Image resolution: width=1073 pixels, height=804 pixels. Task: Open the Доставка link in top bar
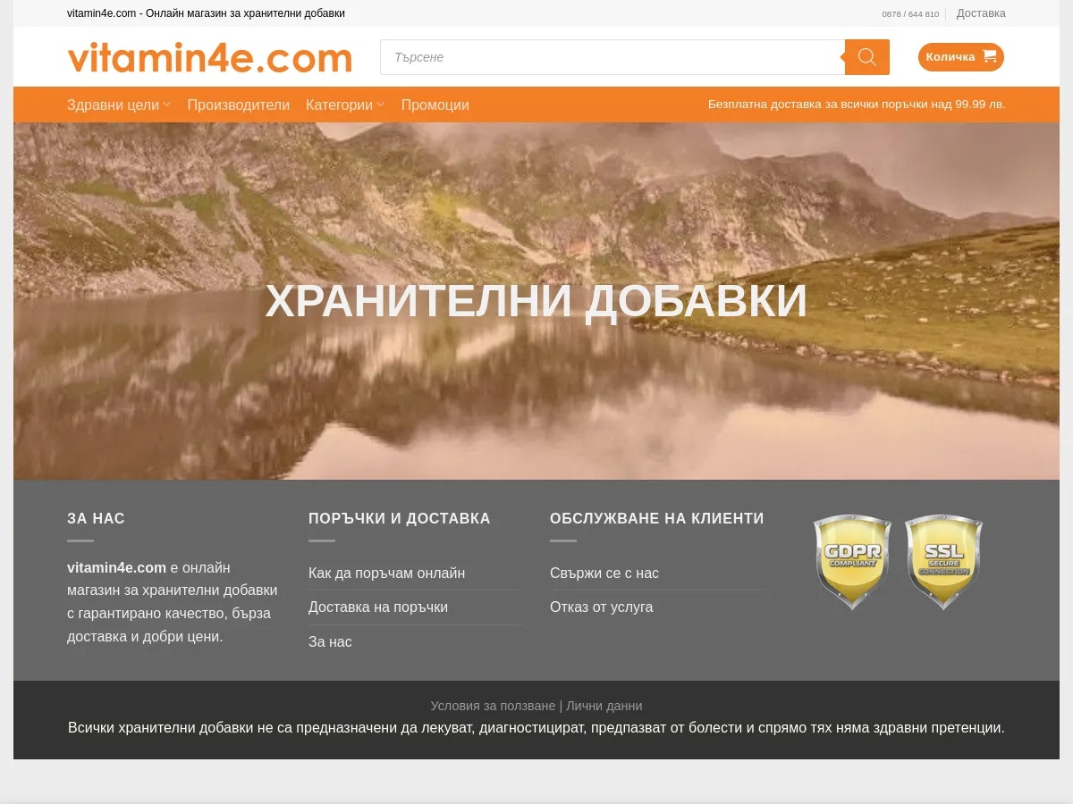click(x=981, y=13)
